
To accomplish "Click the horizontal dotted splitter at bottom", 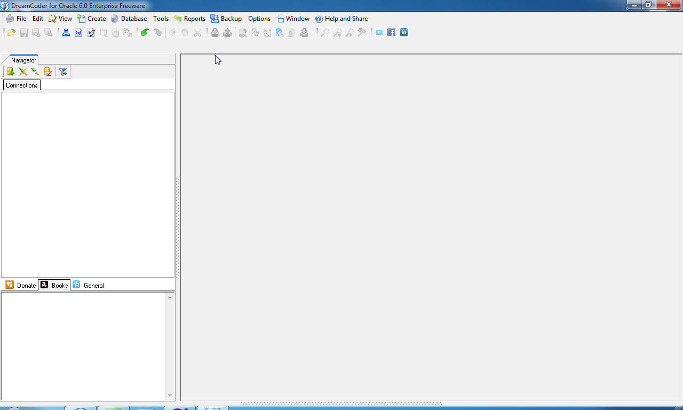I will [341, 403].
